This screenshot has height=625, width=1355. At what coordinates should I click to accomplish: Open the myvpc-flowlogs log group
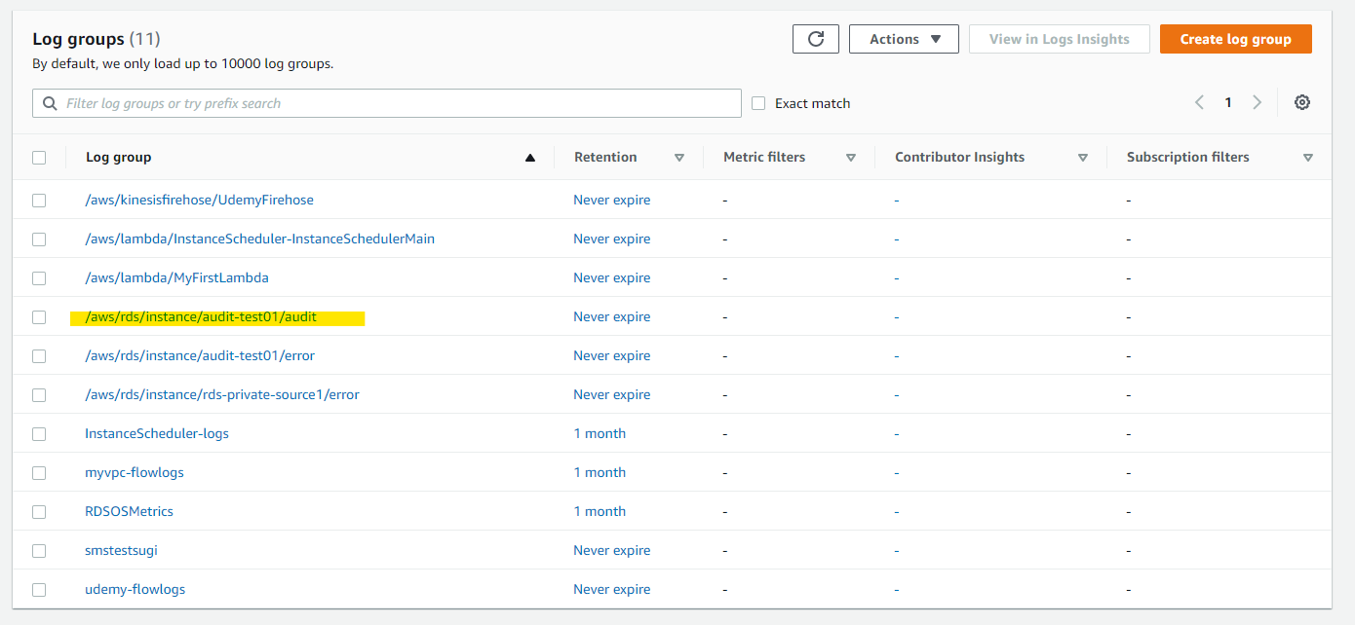[134, 471]
